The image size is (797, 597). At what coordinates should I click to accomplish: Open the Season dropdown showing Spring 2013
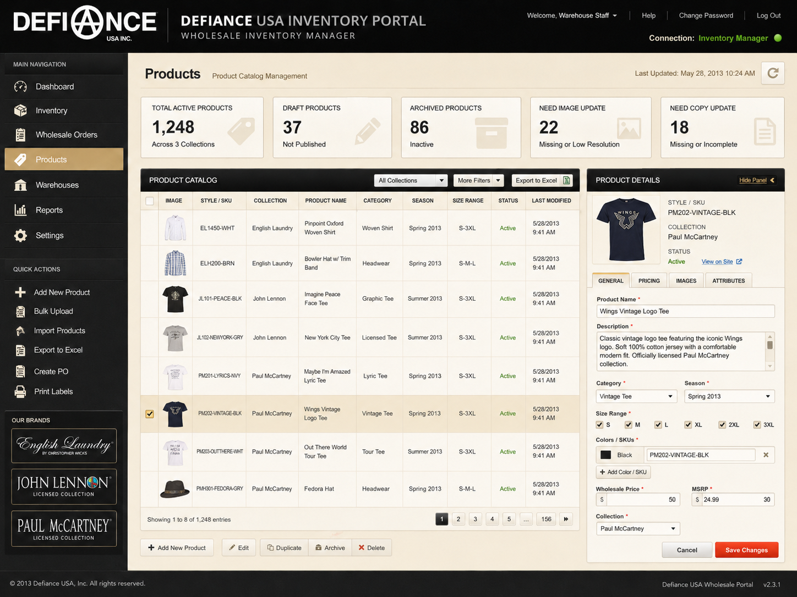(729, 396)
